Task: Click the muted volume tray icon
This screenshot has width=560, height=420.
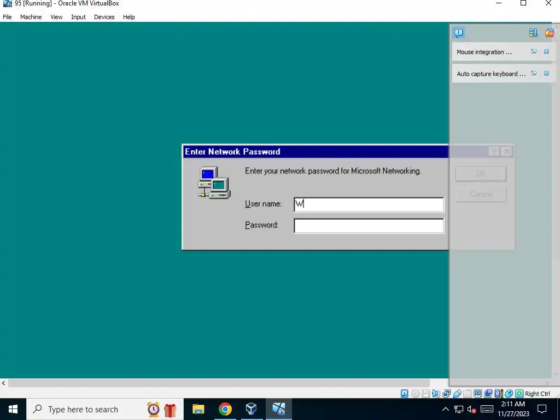Action: pyautogui.click(x=472, y=409)
